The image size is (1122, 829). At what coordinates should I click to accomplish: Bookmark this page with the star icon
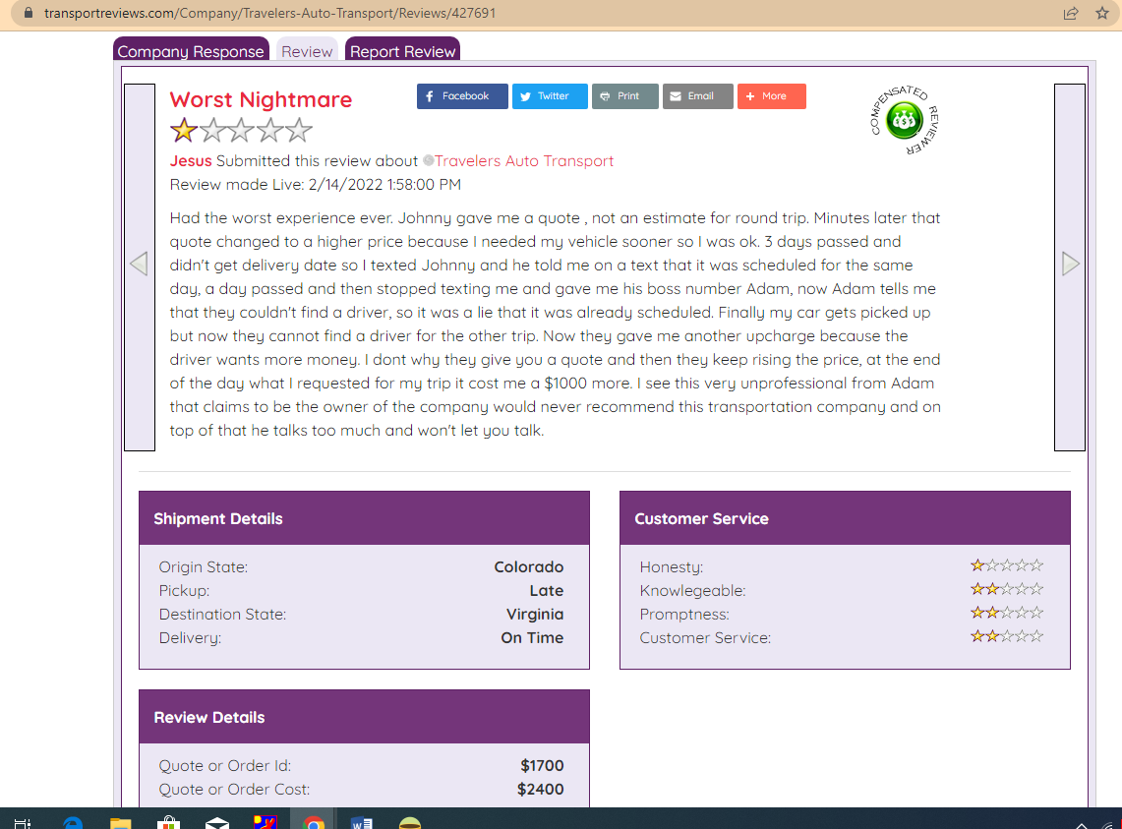(1102, 13)
